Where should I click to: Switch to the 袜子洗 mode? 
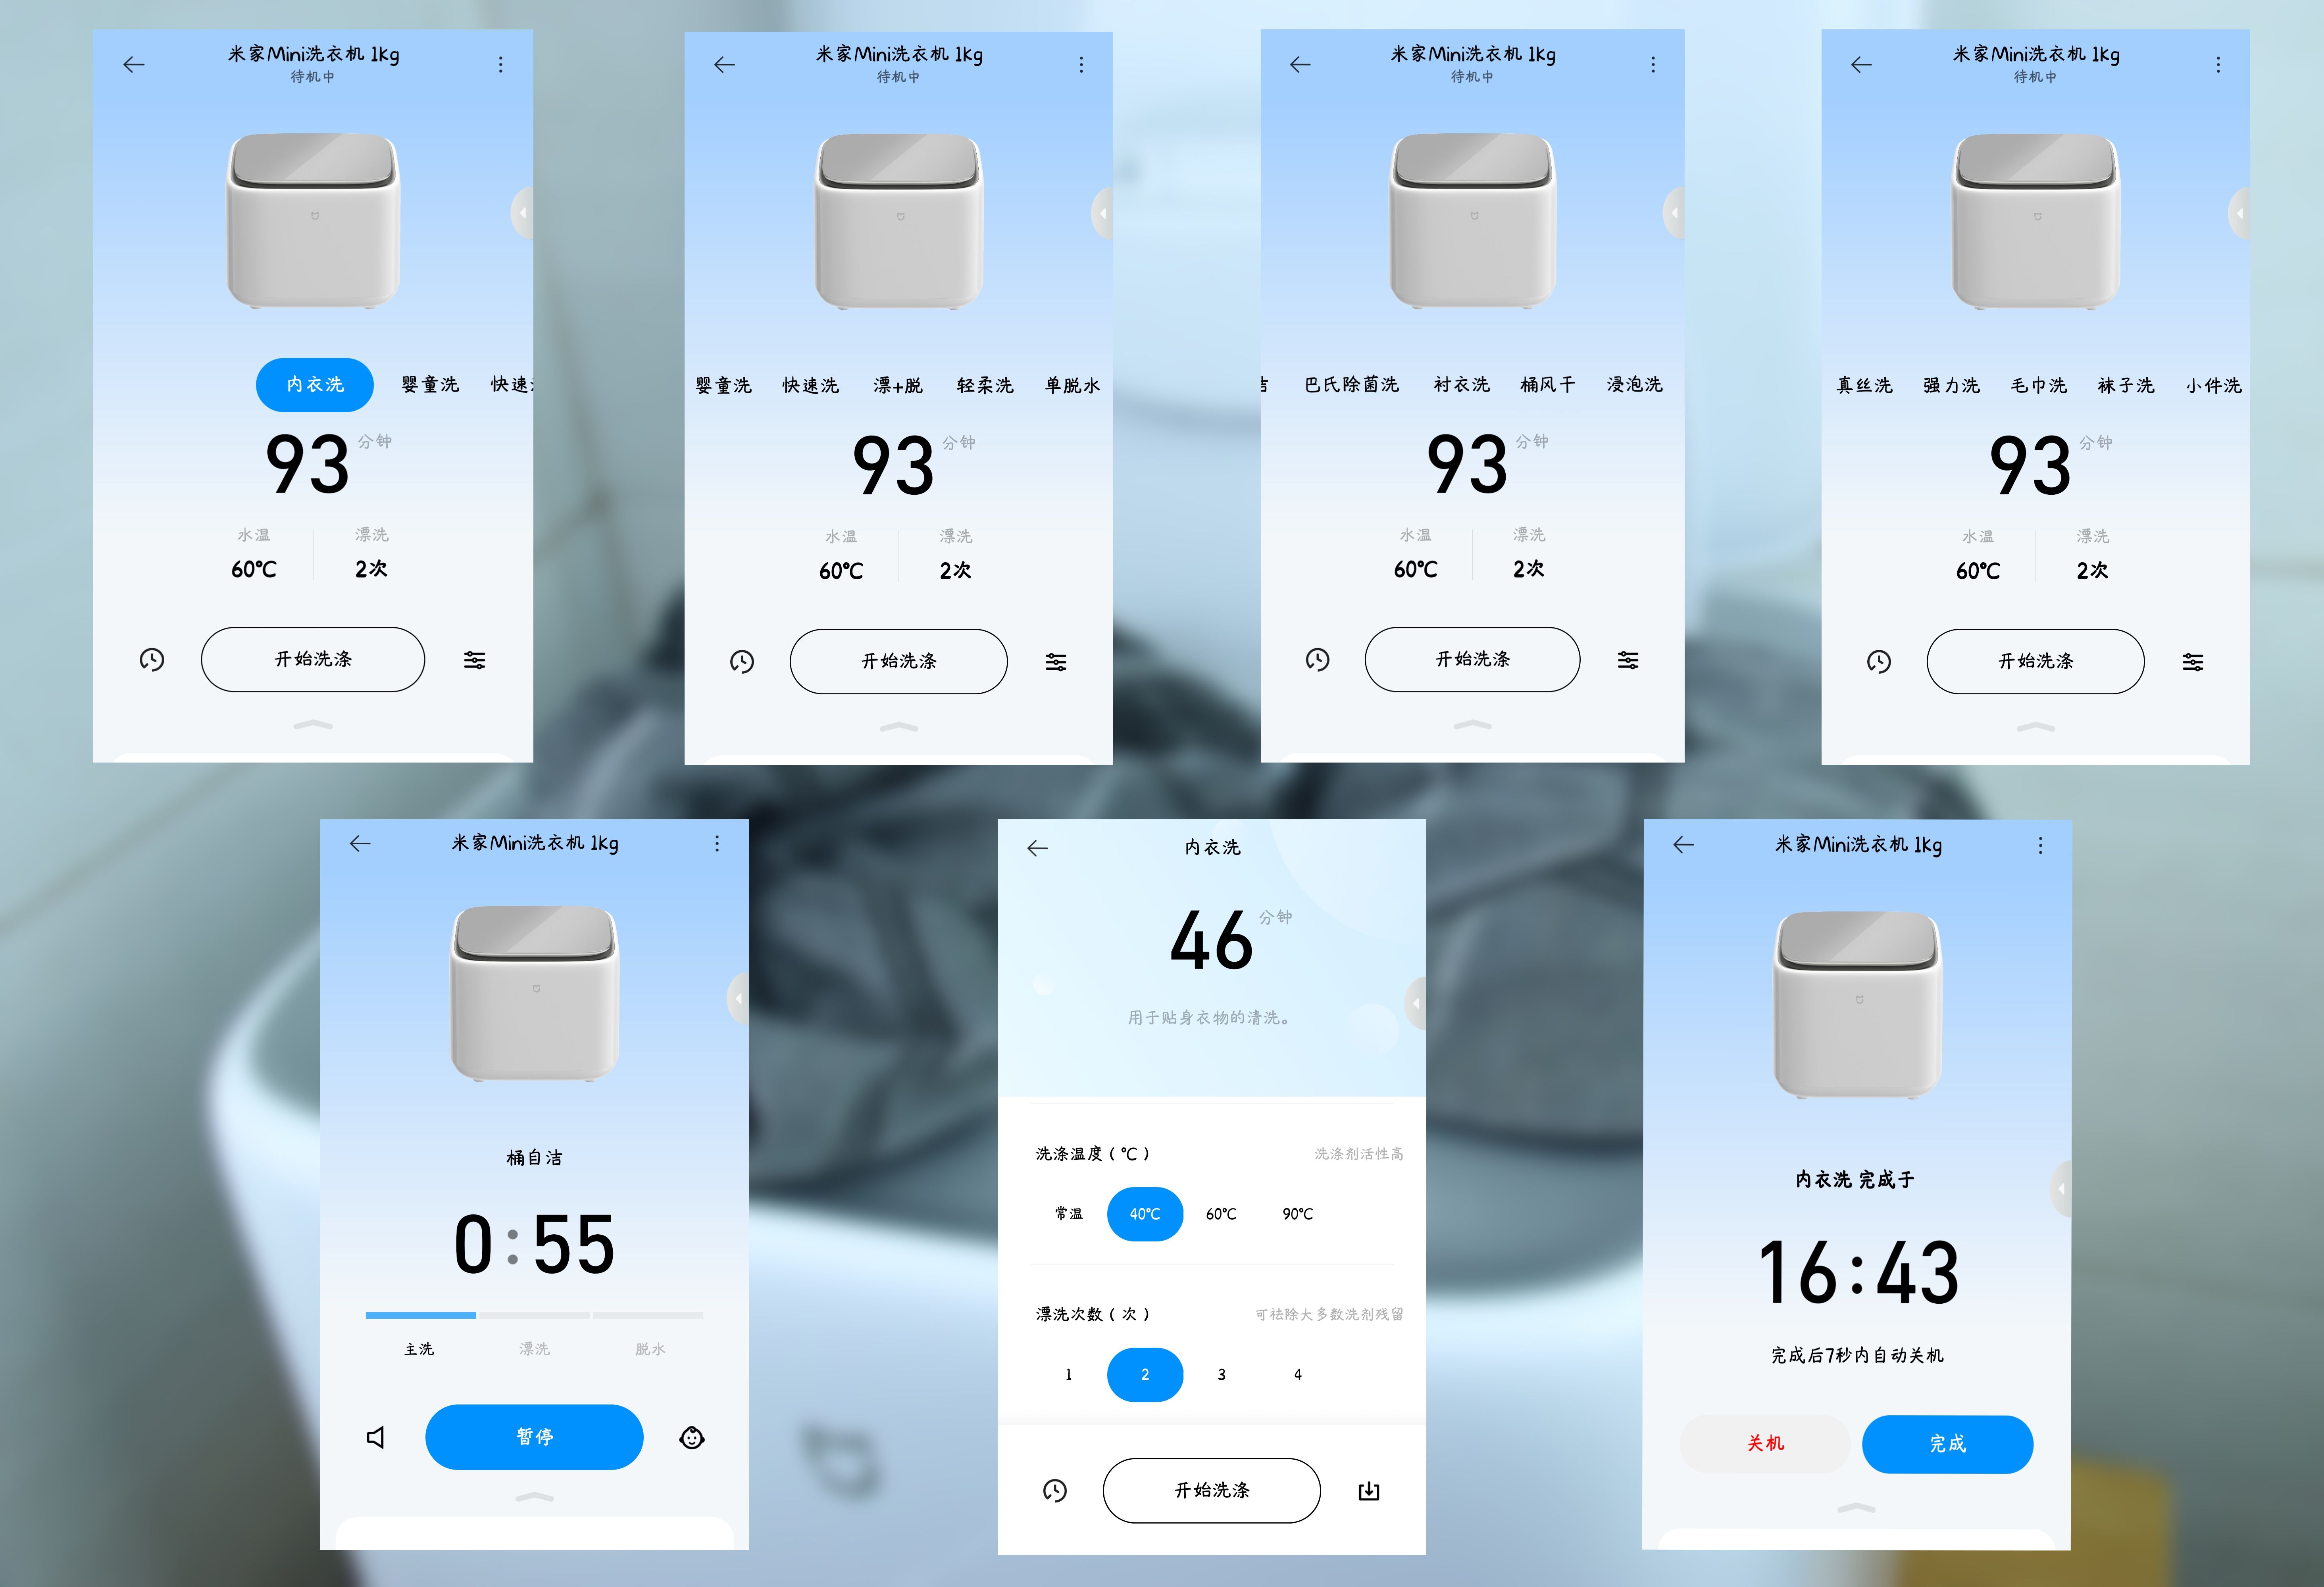2126,386
